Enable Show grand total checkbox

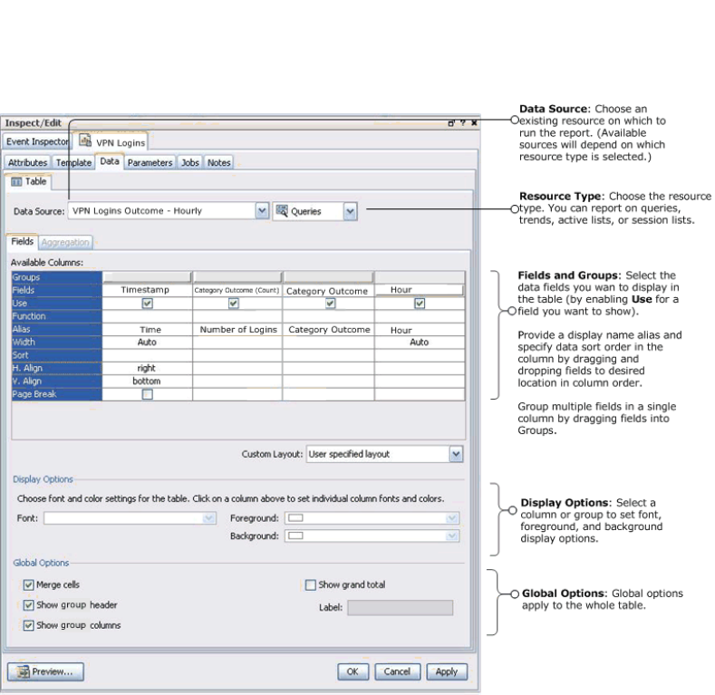click(x=310, y=584)
